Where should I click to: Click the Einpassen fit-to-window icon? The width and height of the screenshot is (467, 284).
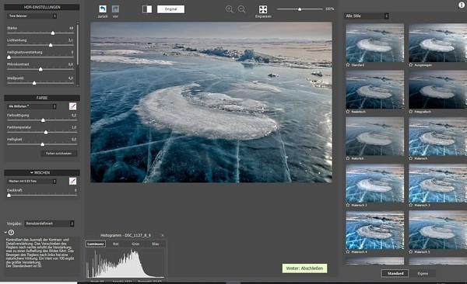coord(263,9)
